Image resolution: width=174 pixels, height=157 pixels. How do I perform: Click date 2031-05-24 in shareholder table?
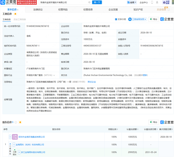[151, 152]
